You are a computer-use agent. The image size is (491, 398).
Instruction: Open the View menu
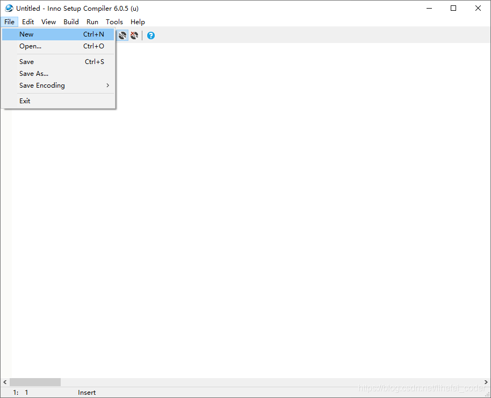48,22
